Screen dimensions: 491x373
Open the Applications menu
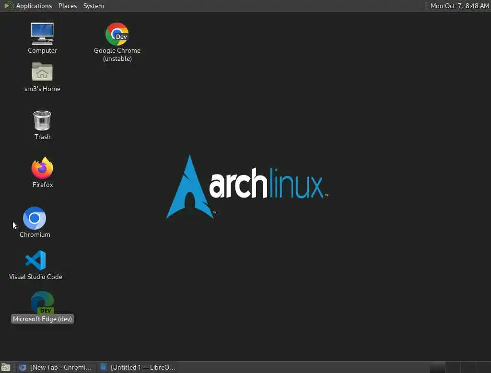tap(34, 6)
